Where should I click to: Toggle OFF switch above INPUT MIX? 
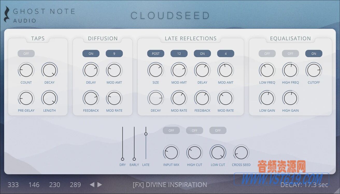(171, 130)
